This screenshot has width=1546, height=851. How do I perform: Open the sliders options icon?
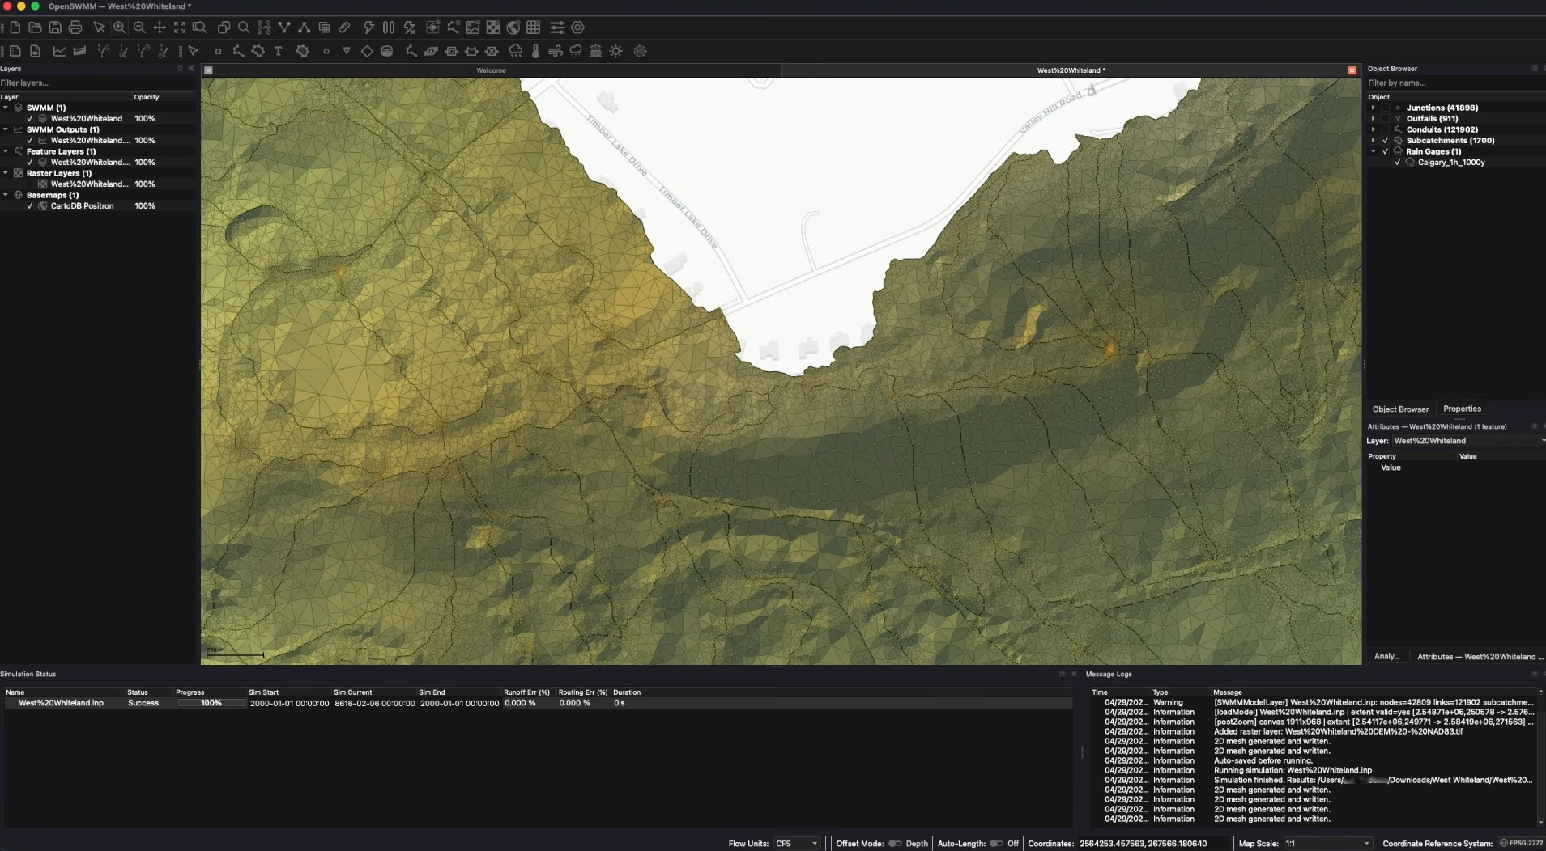[x=557, y=28]
